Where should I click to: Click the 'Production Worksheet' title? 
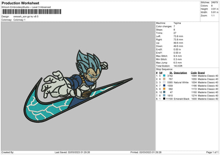click(x=21, y=3)
